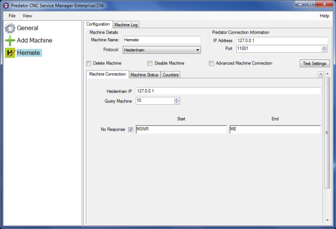Click the Heidenhain IP input field
This screenshot has width=336, height=229.
(x=228, y=91)
